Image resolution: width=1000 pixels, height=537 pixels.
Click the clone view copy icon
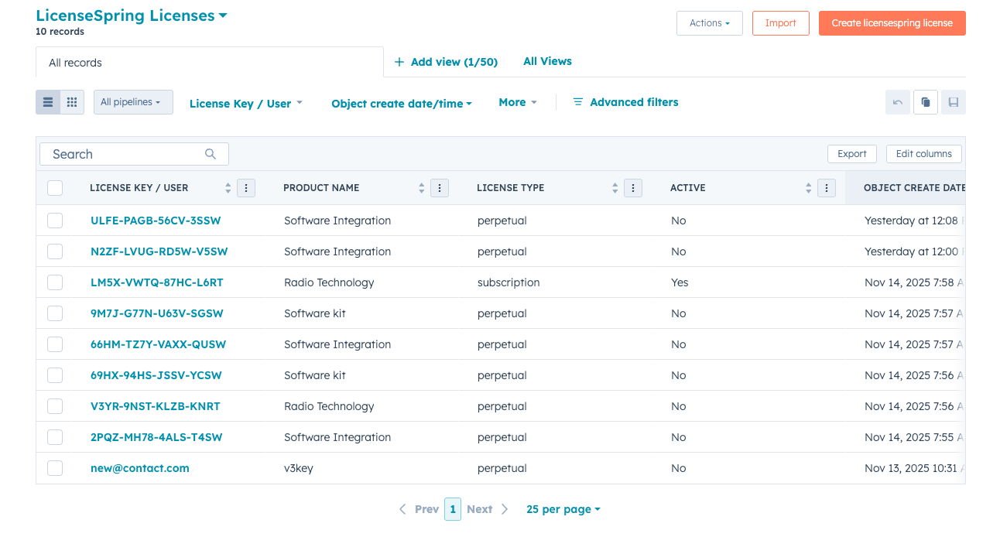[926, 102]
